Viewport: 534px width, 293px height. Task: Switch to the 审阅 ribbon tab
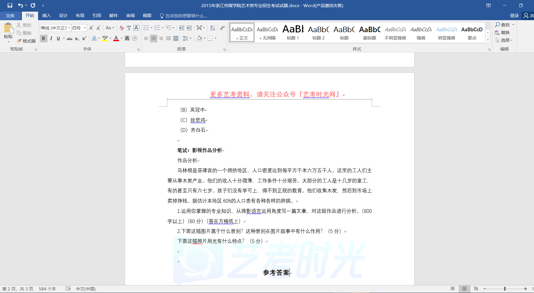coord(130,16)
